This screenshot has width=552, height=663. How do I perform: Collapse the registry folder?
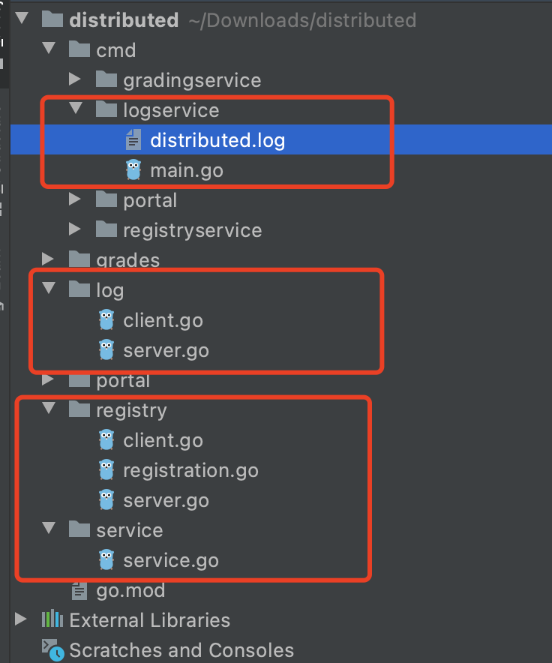[48, 409]
